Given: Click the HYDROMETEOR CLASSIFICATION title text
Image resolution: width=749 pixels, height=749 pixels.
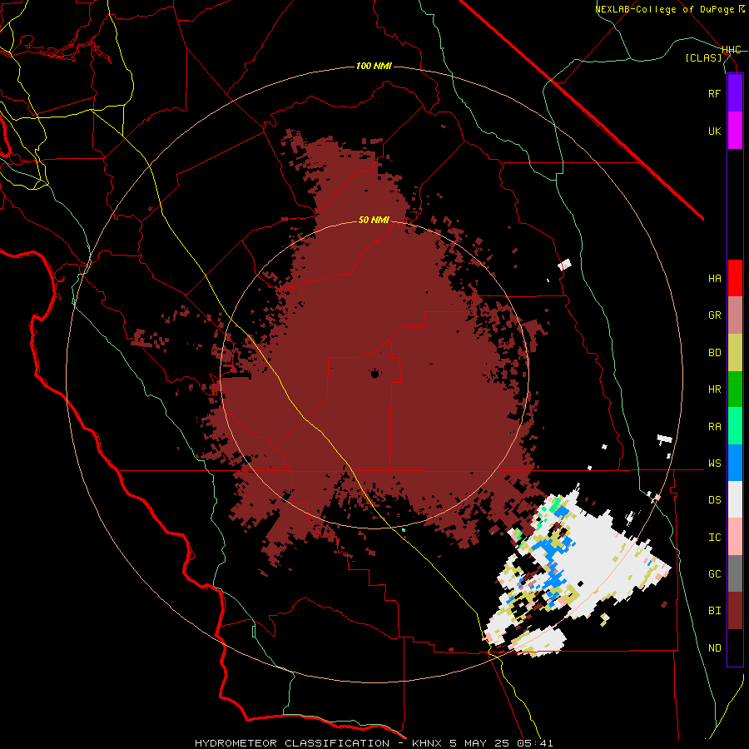Looking at the screenshot, I should pyautogui.click(x=292, y=743).
